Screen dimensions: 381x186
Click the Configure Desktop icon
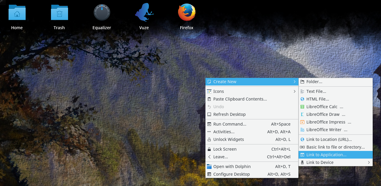tap(209, 174)
